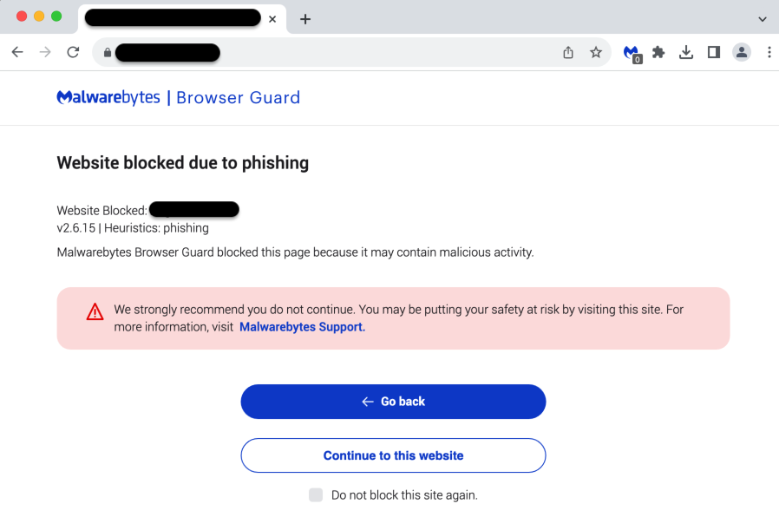This screenshot has width=779, height=517.
Task: Click Continue to this website
Action: pos(393,455)
